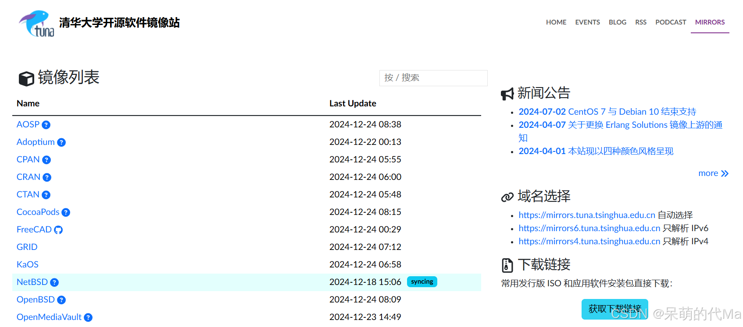Open the CPAN mirror link

coord(28,159)
